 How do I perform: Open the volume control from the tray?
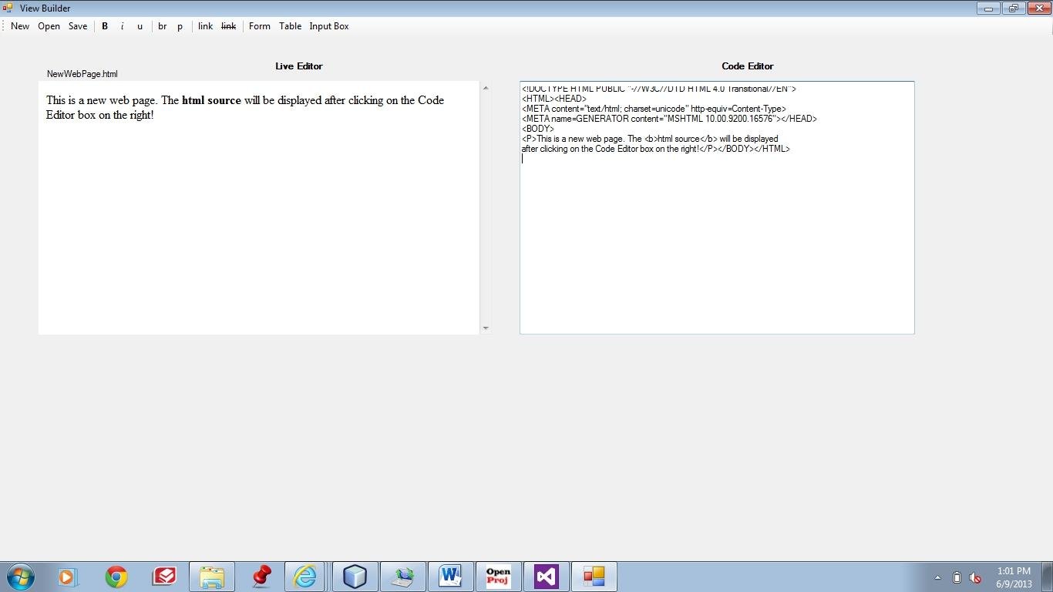(974, 577)
